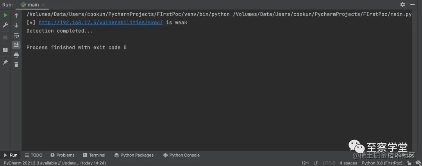Click the gray Stop process icon
422x166 pixels.
coord(5,37)
